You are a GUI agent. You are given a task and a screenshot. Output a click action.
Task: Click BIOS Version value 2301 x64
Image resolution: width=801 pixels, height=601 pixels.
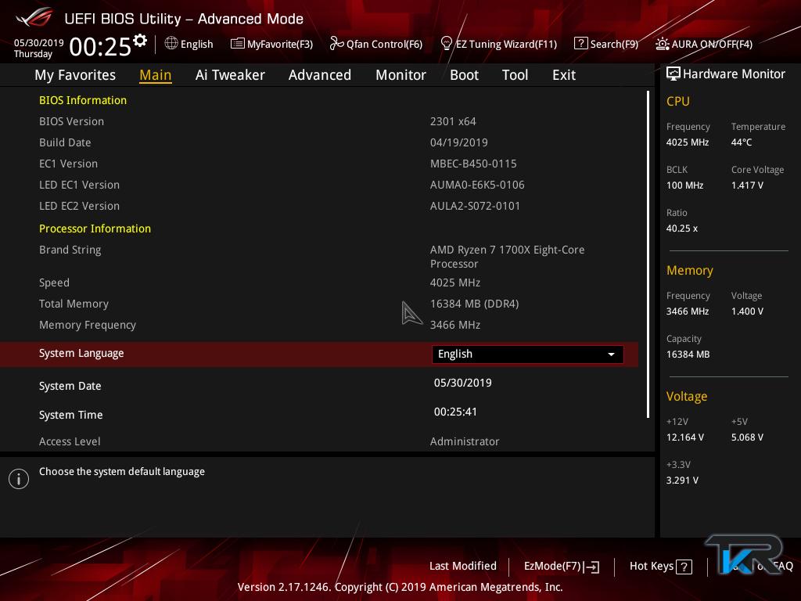pos(453,121)
